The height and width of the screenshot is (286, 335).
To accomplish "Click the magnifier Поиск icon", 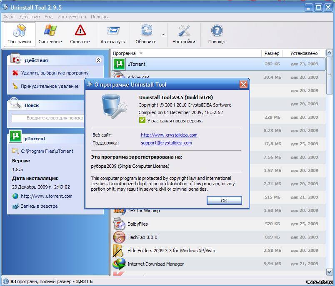I will 15,103.
